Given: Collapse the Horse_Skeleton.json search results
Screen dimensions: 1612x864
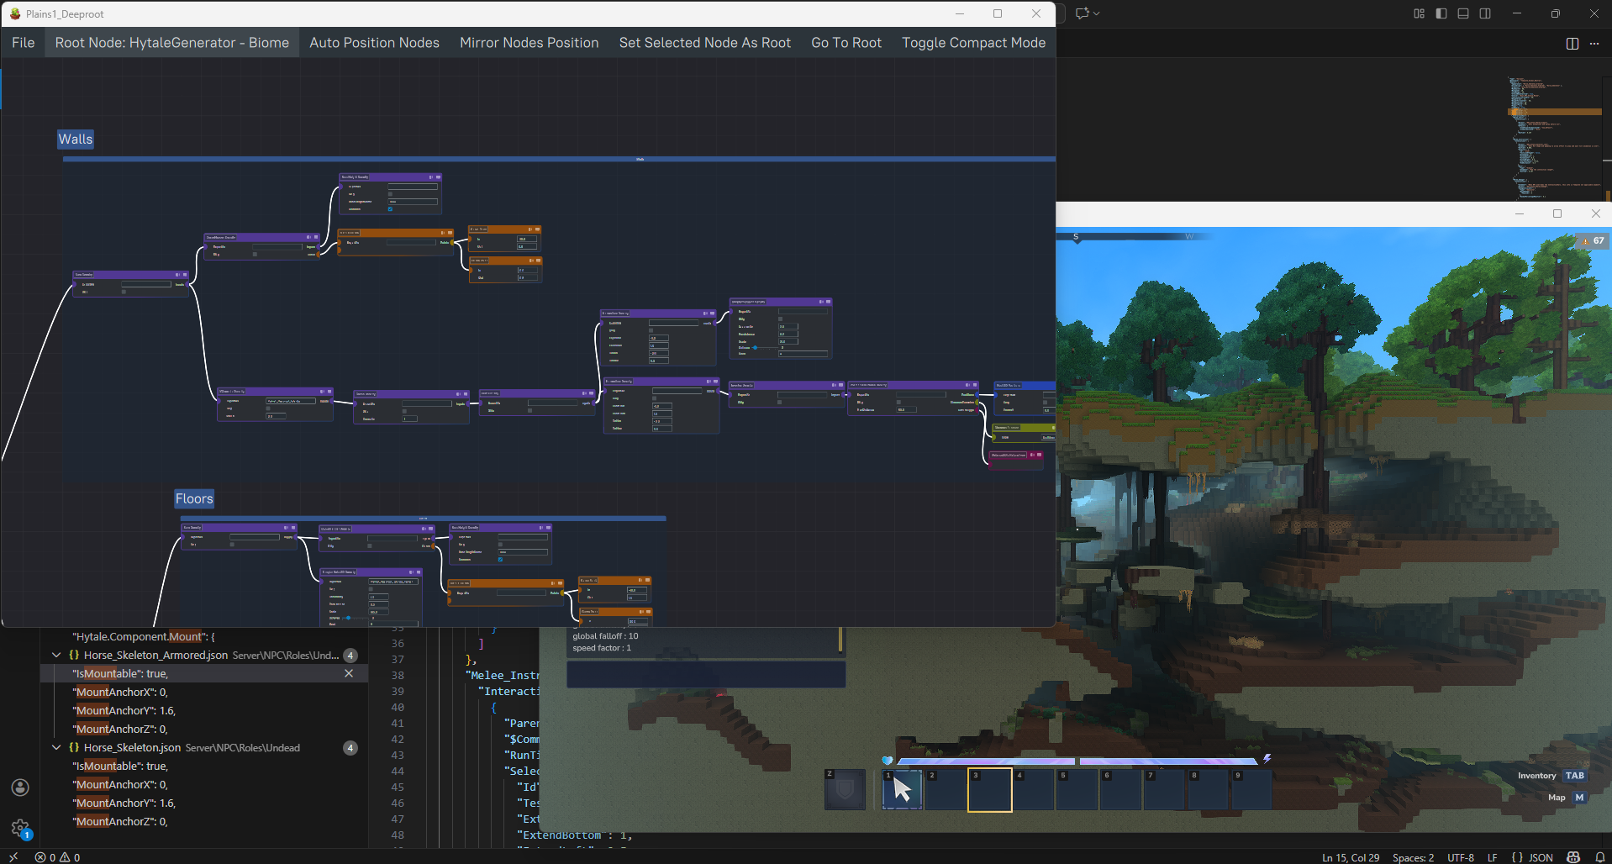Looking at the screenshot, I should pyautogui.click(x=56, y=747).
